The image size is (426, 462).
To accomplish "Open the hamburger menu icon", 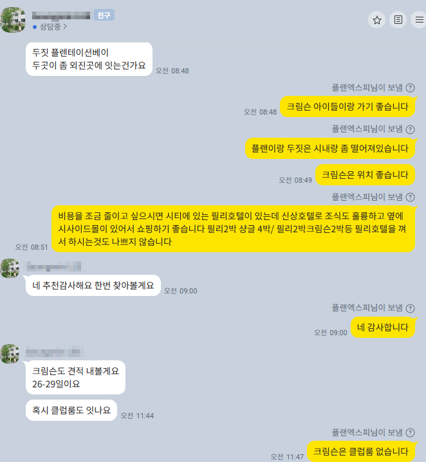I will pos(419,20).
